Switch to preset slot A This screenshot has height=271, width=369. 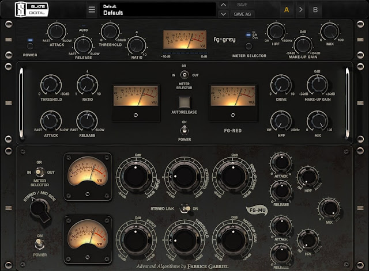tap(286, 10)
